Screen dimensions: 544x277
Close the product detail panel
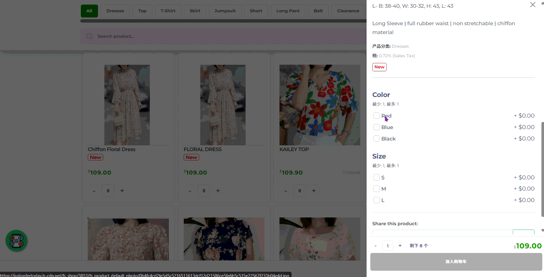[x=533, y=5]
